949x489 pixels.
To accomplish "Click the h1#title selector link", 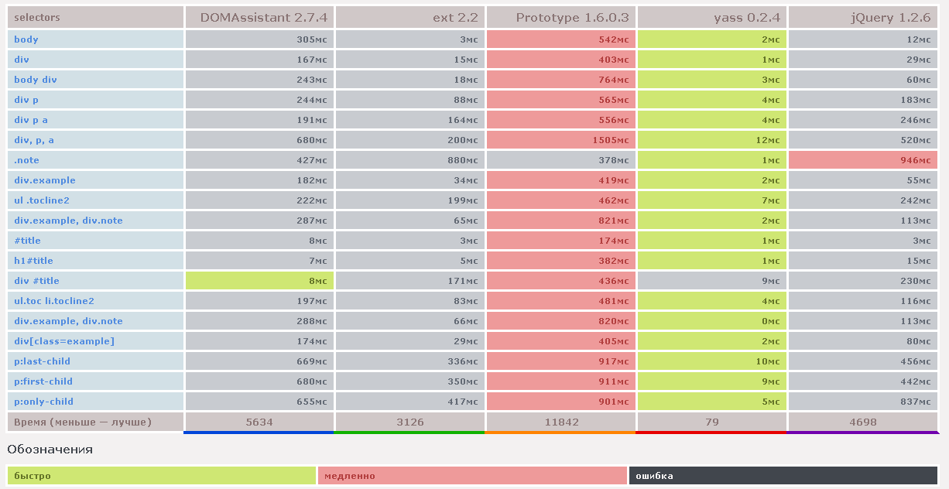I will coord(33,261).
